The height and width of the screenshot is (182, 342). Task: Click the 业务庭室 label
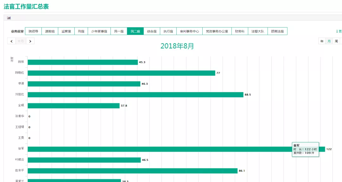pyautogui.click(x=17, y=31)
